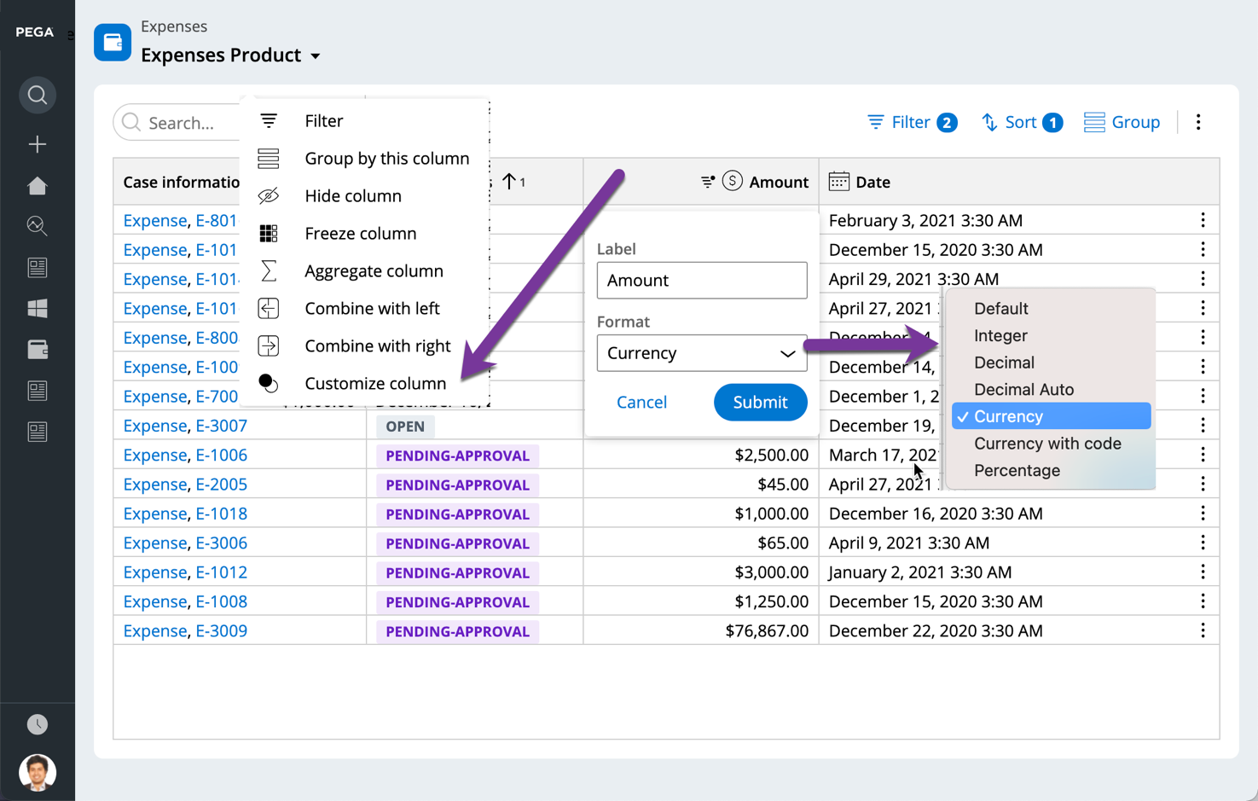This screenshot has width=1258, height=801.
Task: Click the filter icon on the Amount column
Action: click(x=707, y=180)
